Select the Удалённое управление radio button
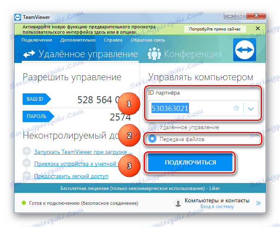The width and height of the screenshot is (280, 227). [152, 127]
